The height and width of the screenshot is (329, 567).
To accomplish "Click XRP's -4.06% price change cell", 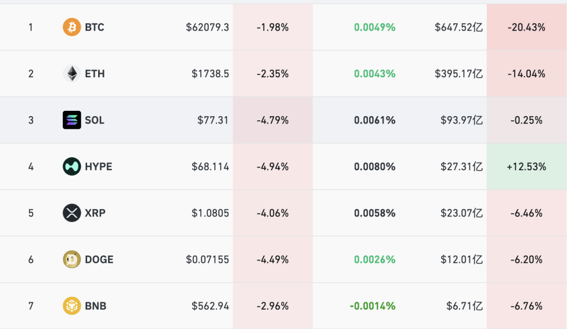I will click(272, 213).
